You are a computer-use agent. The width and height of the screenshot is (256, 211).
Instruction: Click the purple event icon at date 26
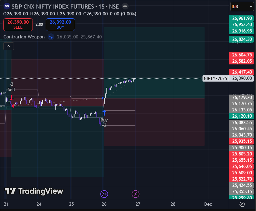(104, 194)
